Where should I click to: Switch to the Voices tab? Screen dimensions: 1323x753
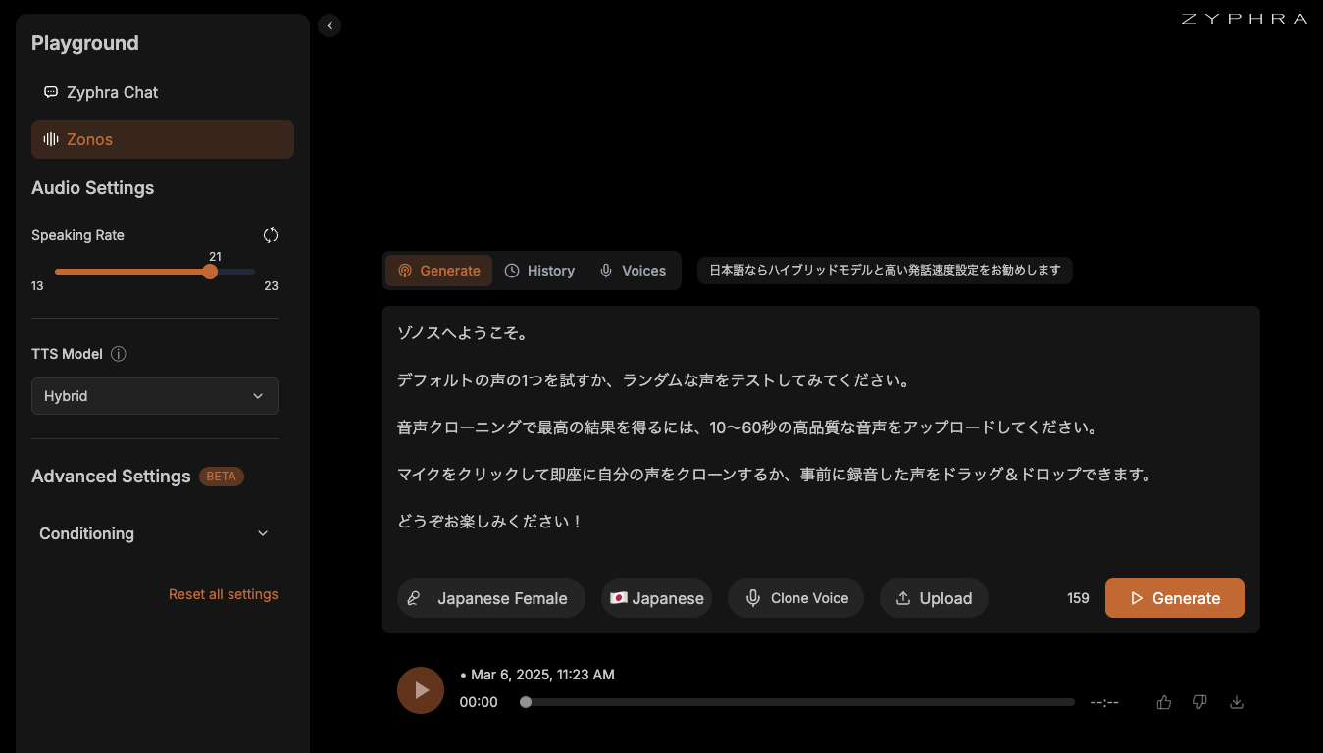(634, 271)
